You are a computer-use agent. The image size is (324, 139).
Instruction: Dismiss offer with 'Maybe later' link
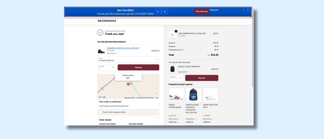point(214,10)
